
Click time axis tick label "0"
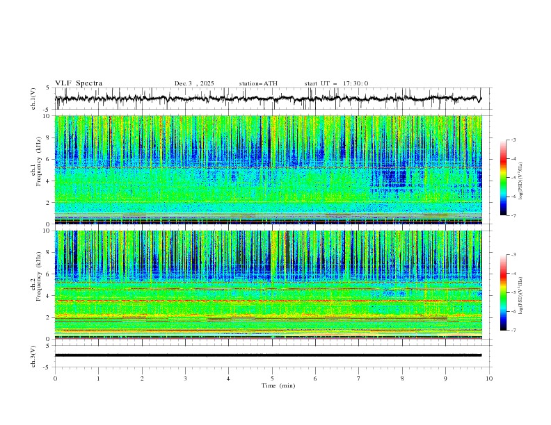coord(55,378)
